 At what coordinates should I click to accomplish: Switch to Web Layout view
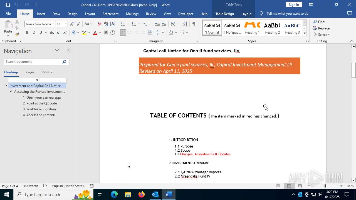pyautogui.click(x=300, y=186)
